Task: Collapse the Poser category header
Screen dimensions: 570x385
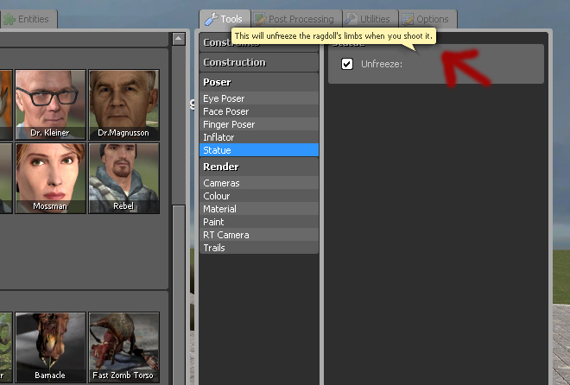Action: click(x=259, y=82)
